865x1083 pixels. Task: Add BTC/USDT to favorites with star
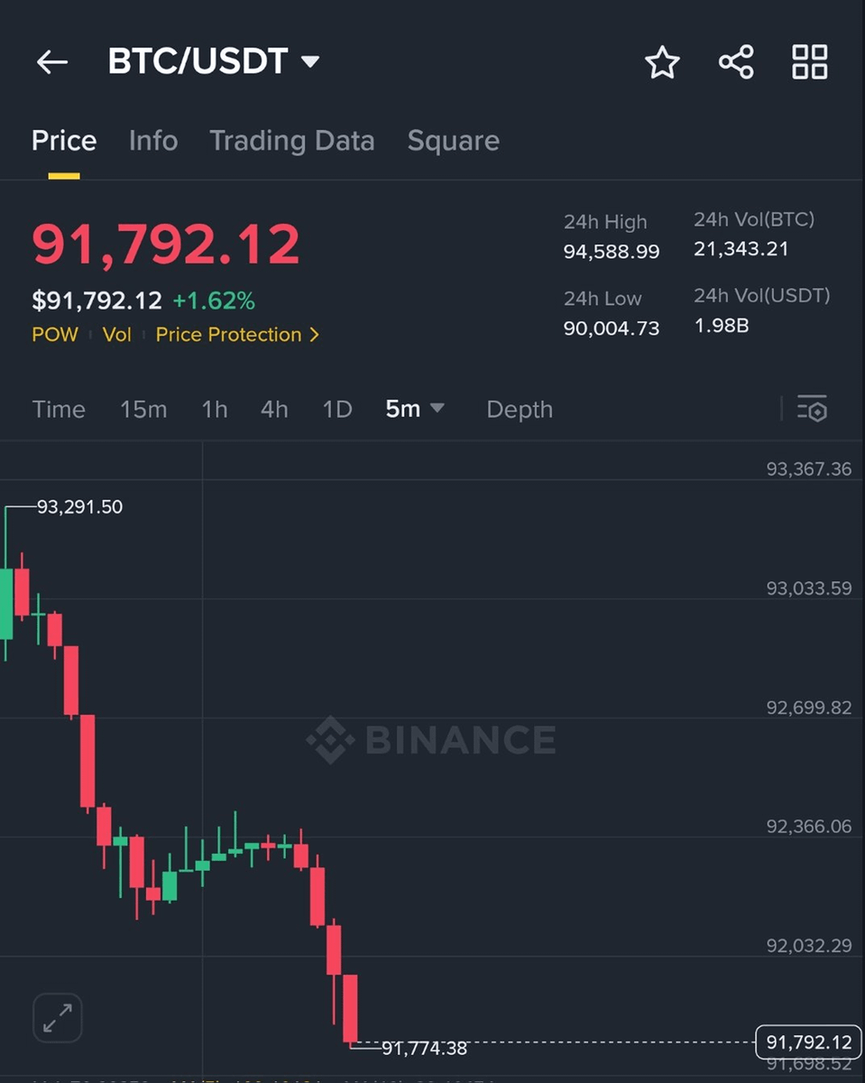coord(662,62)
